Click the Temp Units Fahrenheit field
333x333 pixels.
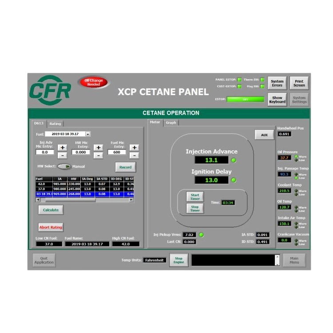pos(155,260)
